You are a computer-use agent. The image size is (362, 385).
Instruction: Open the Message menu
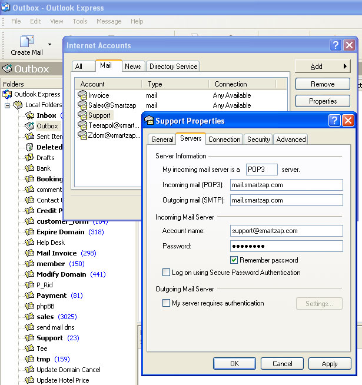(x=109, y=21)
